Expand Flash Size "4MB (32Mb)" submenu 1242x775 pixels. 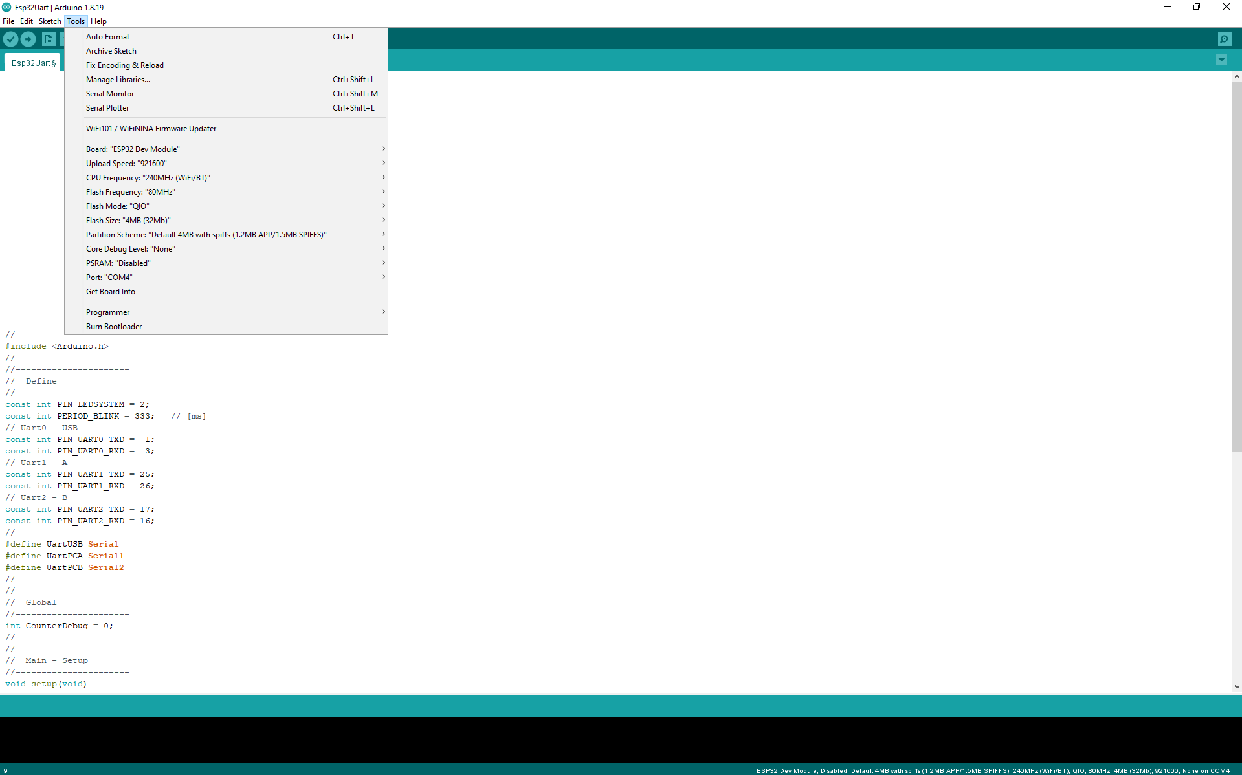click(226, 221)
